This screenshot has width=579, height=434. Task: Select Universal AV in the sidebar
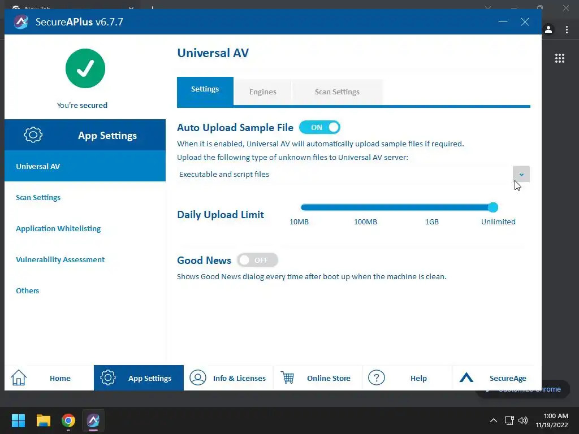85,166
